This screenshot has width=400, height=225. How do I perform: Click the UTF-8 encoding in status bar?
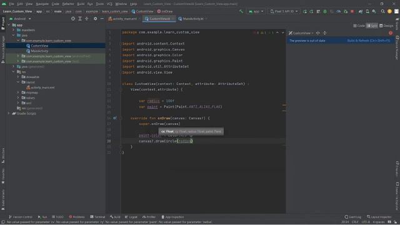pos(366,222)
